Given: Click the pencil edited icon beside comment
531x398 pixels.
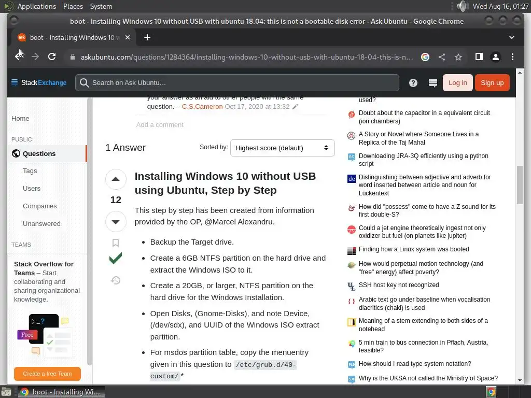Looking at the screenshot, I should click(295, 107).
